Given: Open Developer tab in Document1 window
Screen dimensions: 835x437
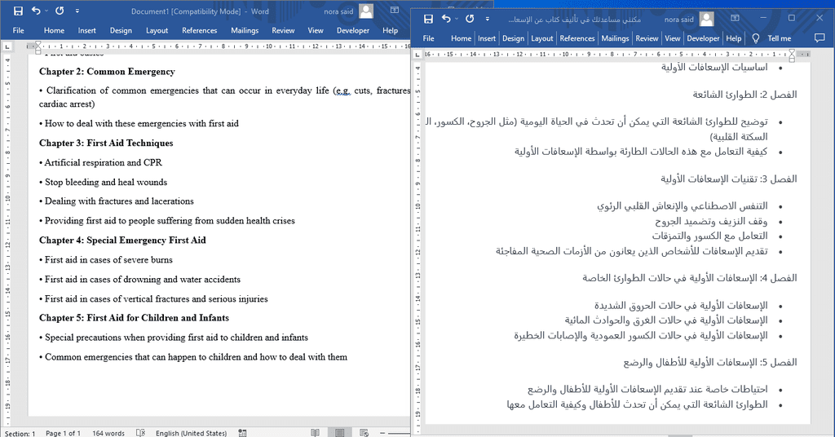Looking at the screenshot, I should point(353,30).
